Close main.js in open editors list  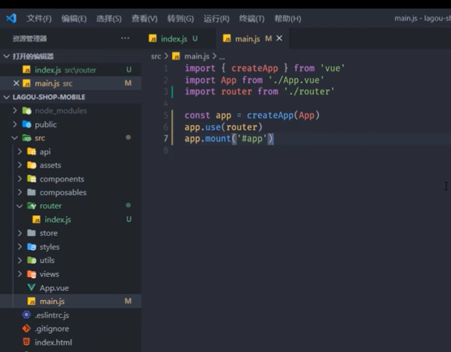pyautogui.click(x=16, y=83)
